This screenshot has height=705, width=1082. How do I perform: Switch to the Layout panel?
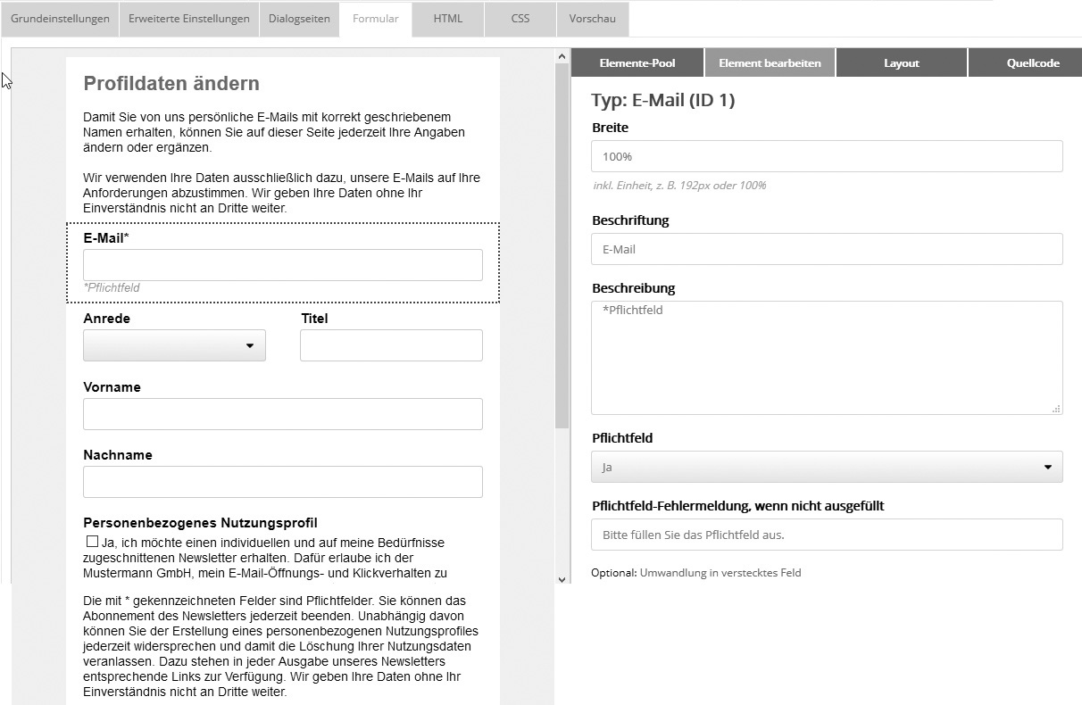tap(902, 63)
